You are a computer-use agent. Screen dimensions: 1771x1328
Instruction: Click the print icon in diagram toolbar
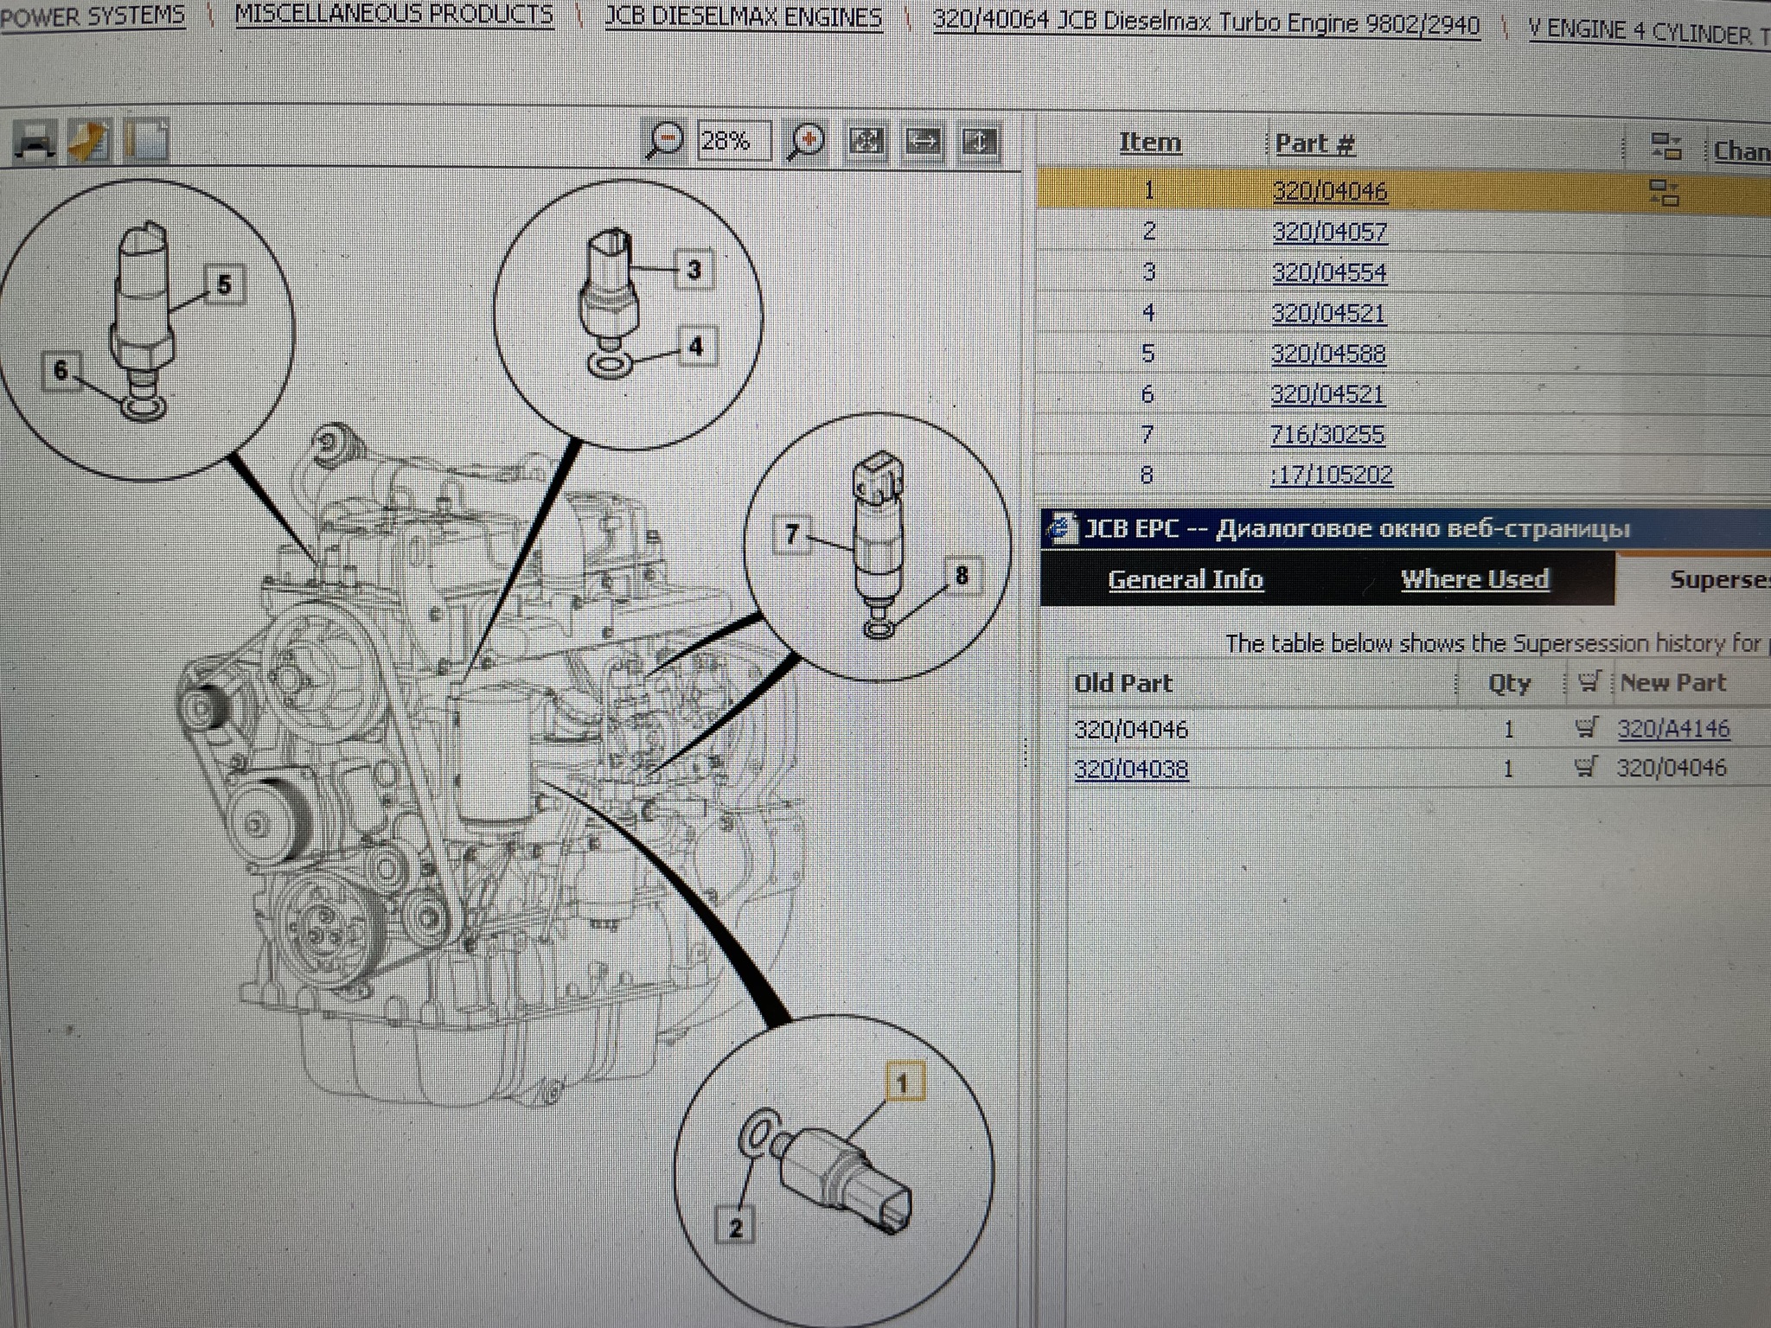click(35, 141)
